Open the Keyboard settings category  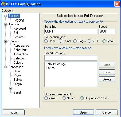20,29
